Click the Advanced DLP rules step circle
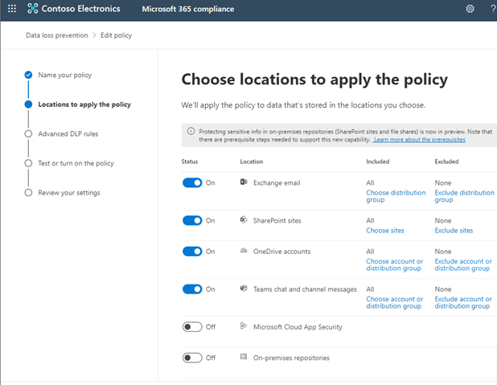Viewport: 497px width, 385px height. pos(28,133)
